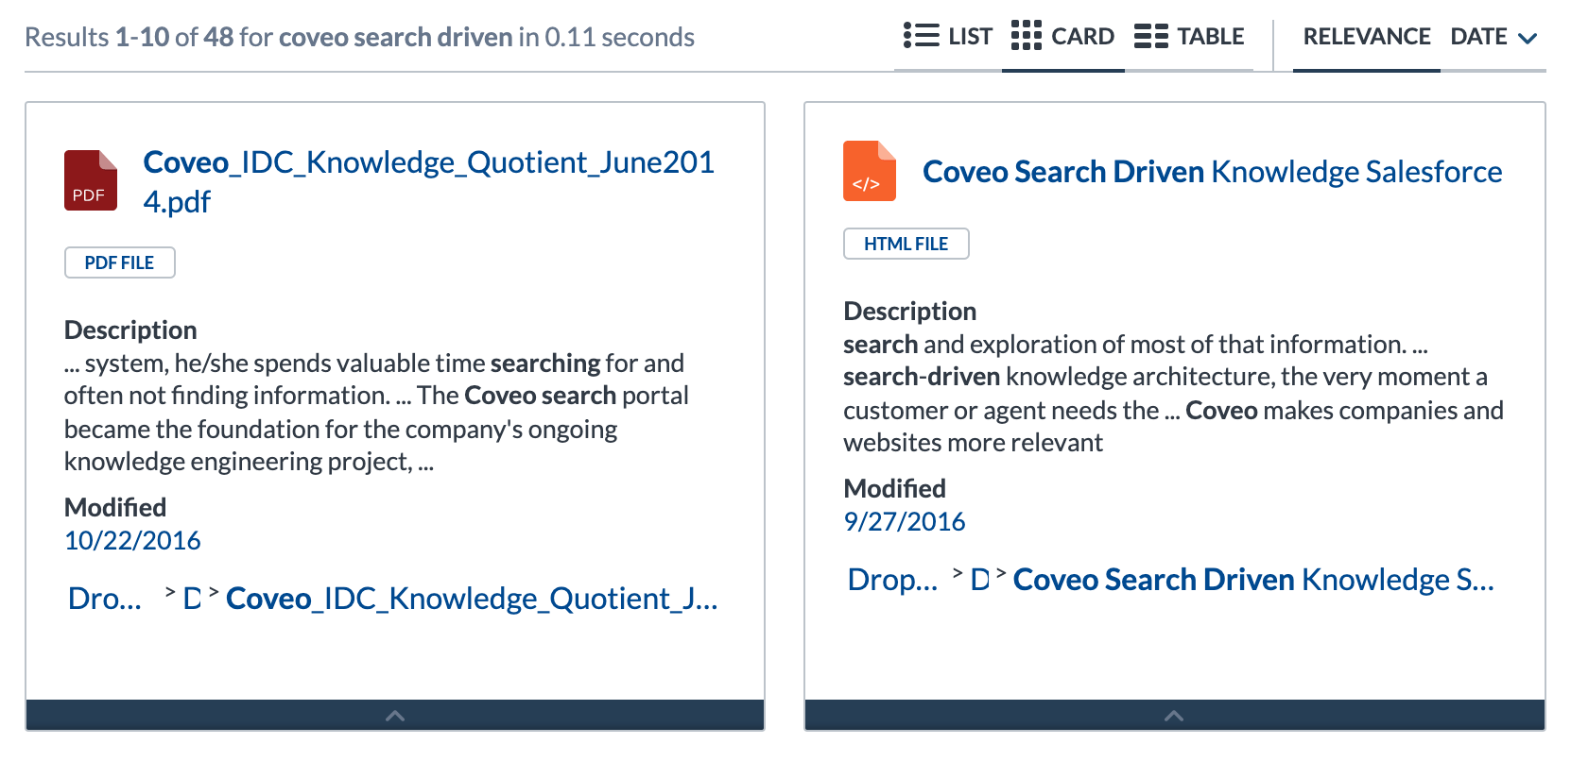This screenshot has width=1571, height=761.
Task: Toggle Date sort direction chevron
Action: click(1528, 39)
